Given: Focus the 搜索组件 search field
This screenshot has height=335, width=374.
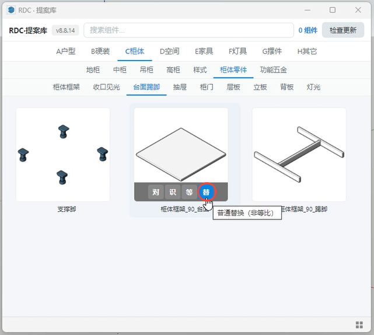Looking at the screenshot, I should coord(188,30).
